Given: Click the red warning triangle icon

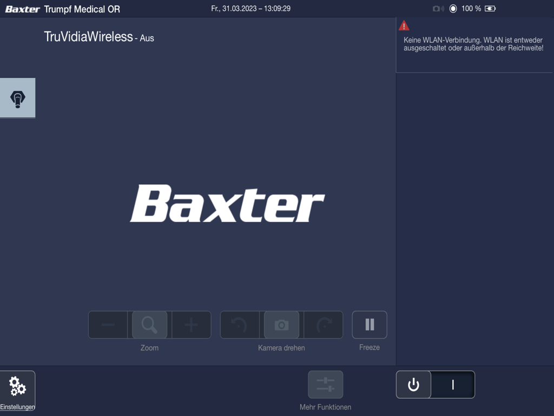Looking at the screenshot, I should (404, 25).
